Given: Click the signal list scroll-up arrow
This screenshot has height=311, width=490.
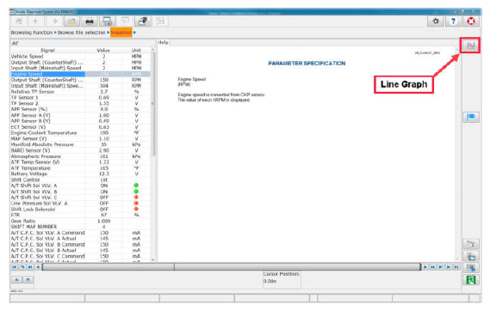Looking at the screenshot, I should [152, 50].
